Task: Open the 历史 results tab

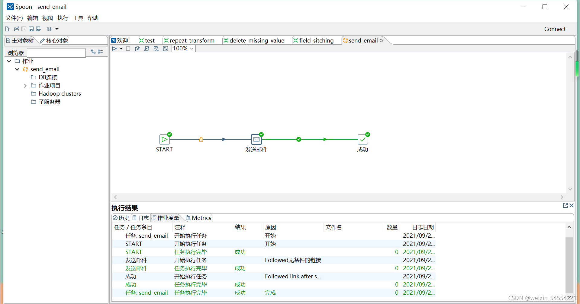Action: [121, 218]
